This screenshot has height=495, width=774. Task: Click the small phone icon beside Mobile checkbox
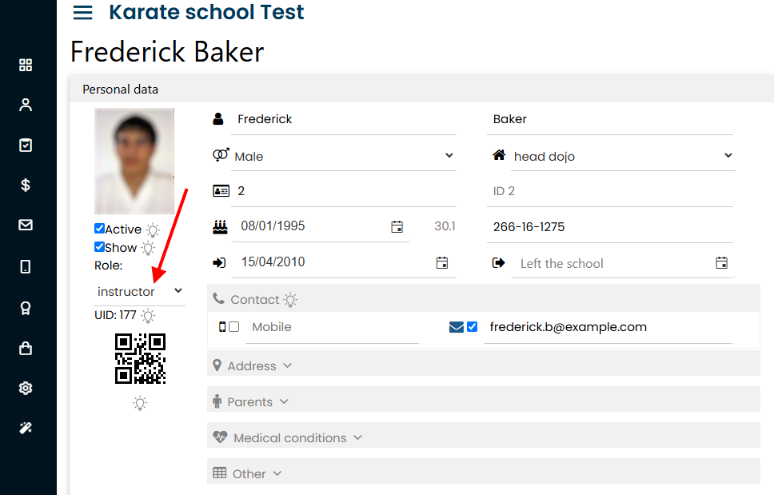pos(222,327)
